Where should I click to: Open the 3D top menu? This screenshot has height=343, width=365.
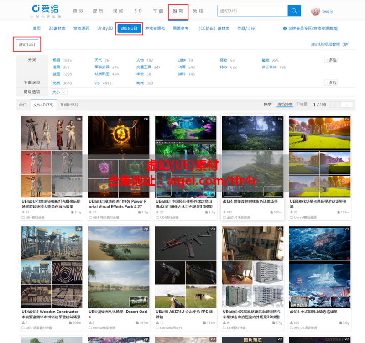pos(138,11)
